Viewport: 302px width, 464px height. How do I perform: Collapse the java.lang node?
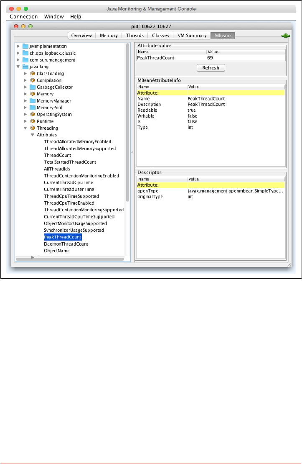(x=18, y=67)
